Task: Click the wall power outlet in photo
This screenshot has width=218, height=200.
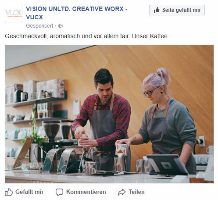Action: coord(200,141)
